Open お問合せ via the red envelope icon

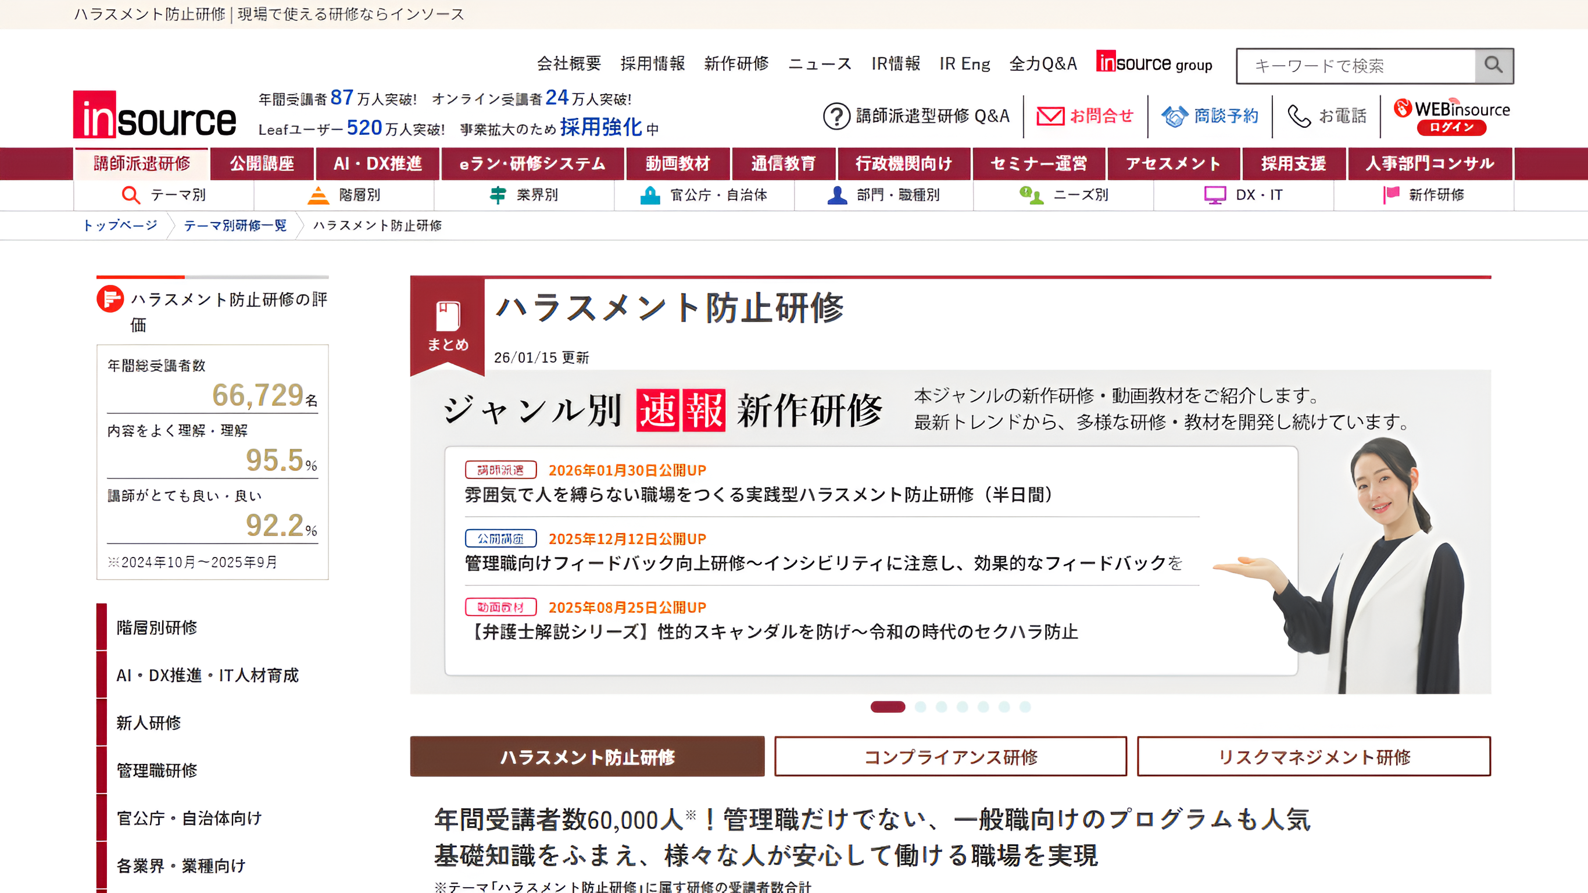(x=1051, y=115)
